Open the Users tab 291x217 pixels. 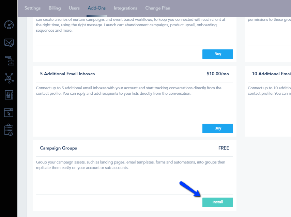(x=74, y=8)
